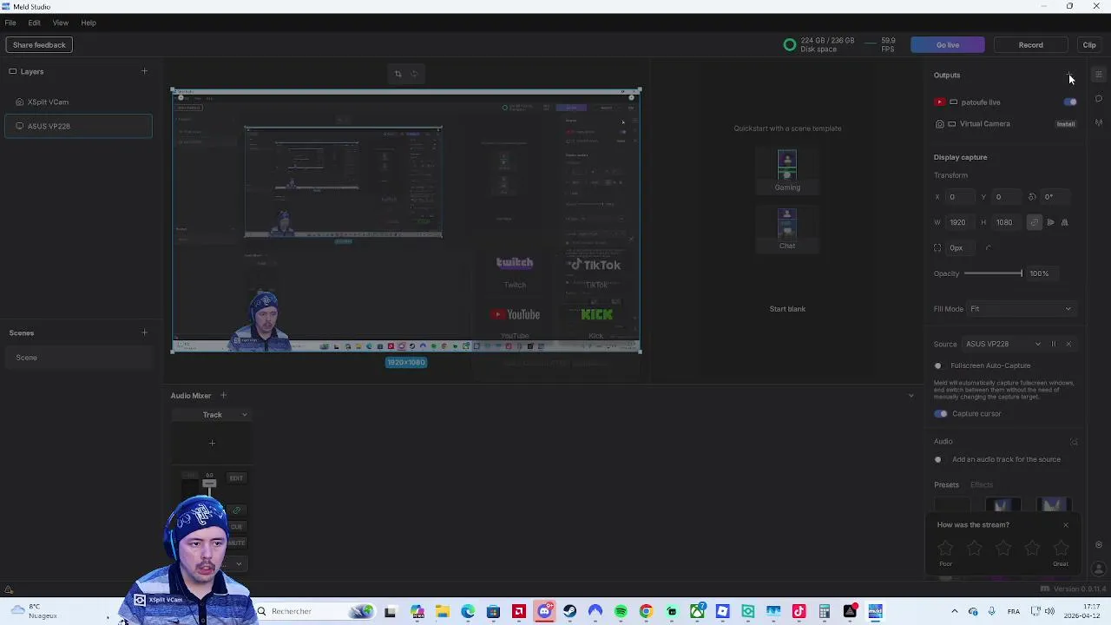Screen dimensions: 1111x625
Task: Switch to the Presets tab
Action: [x=946, y=485]
